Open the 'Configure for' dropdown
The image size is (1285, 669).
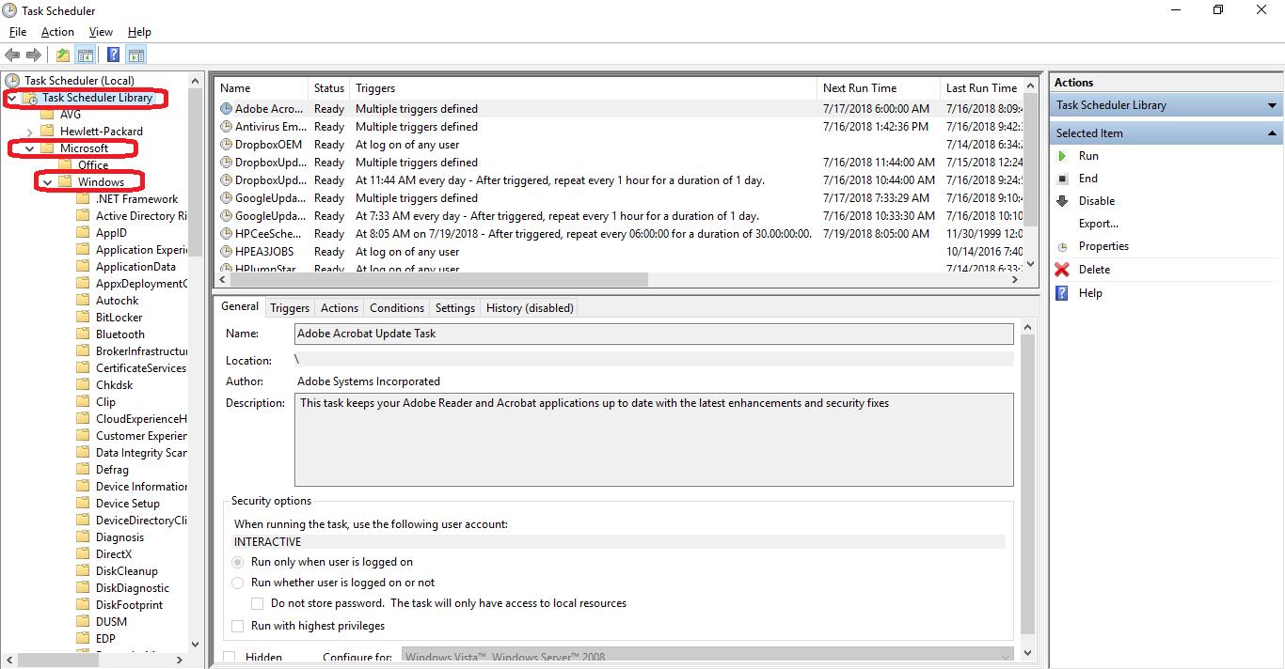click(x=708, y=657)
